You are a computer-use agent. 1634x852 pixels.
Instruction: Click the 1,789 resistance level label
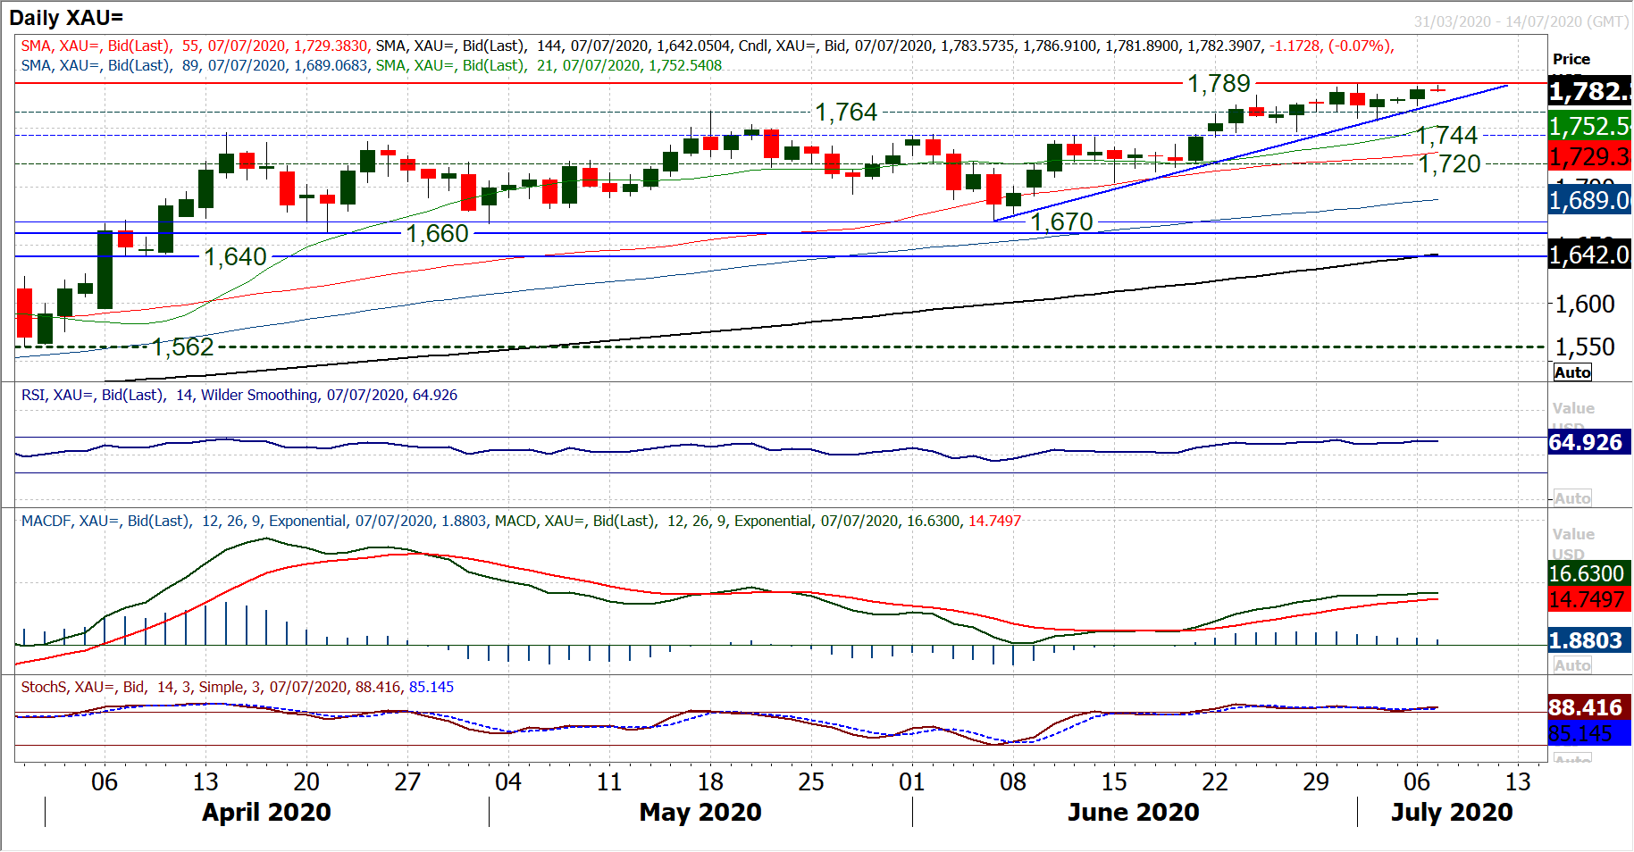click(1219, 84)
